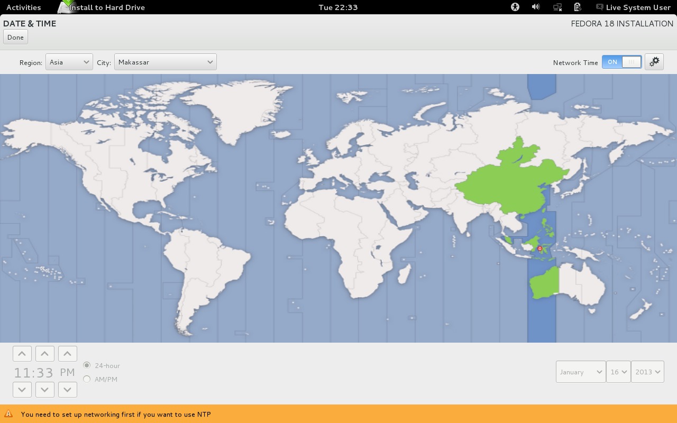
Task: Open the month dropdown showing January
Action: [581, 372]
